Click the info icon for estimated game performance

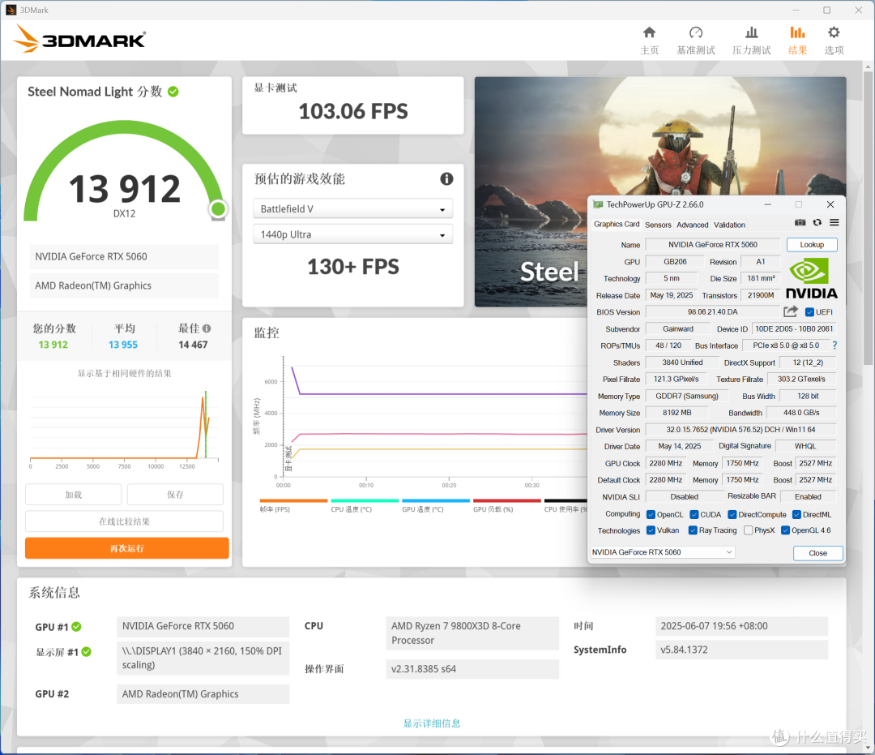[446, 178]
